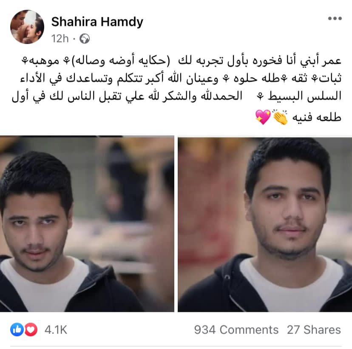The height and width of the screenshot is (349, 352).
Task: Show who reacted via the 4.1K count
Action: point(56,330)
